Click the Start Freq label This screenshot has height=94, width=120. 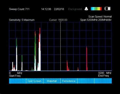[15, 76]
